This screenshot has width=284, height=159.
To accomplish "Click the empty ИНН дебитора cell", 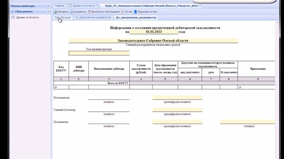I will coord(79,87).
